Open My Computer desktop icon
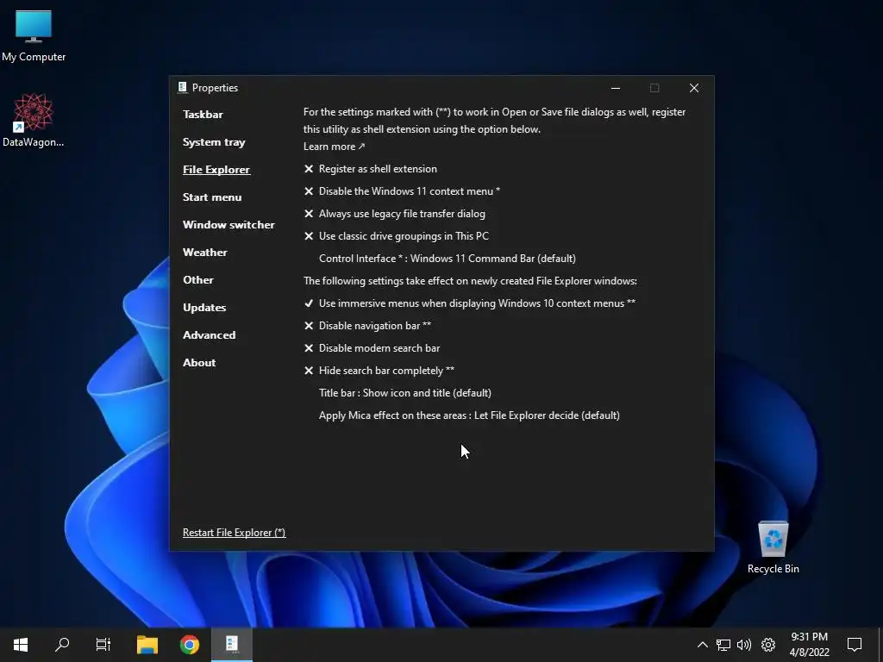Screen dimensions: 883x662 (x=34, y=36)
